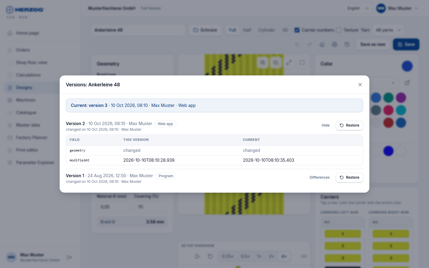Click the Save as new button
The height and width of the screenshot is (268, 429).
373,44
